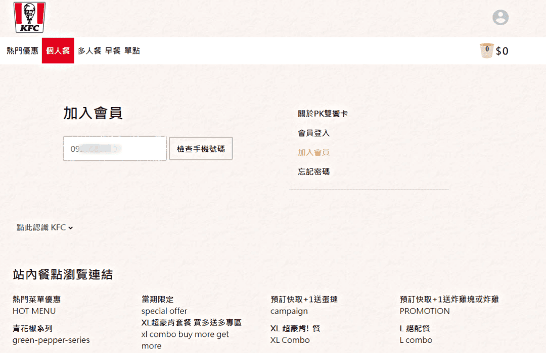
Task: Expand the 點此認識 KFC dropdown
Action: pos(44,227)
